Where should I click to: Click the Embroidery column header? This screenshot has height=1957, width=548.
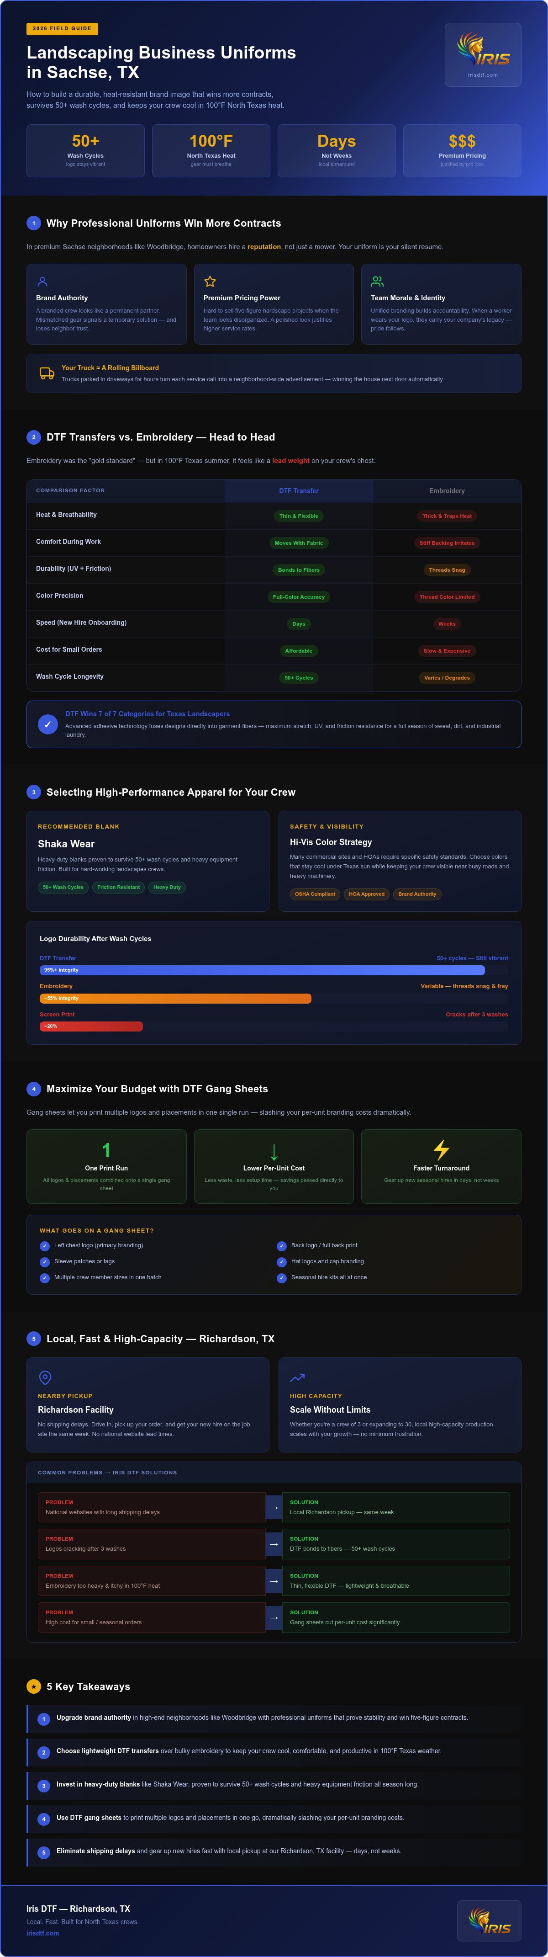[x=447, y=491]
